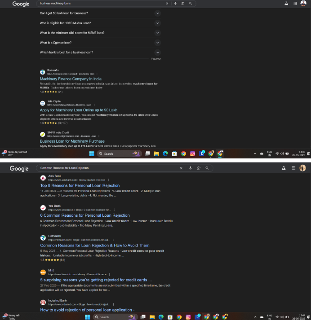Open taskbar Search box in lower screenshot
The image size is (311, 320).
115,317
